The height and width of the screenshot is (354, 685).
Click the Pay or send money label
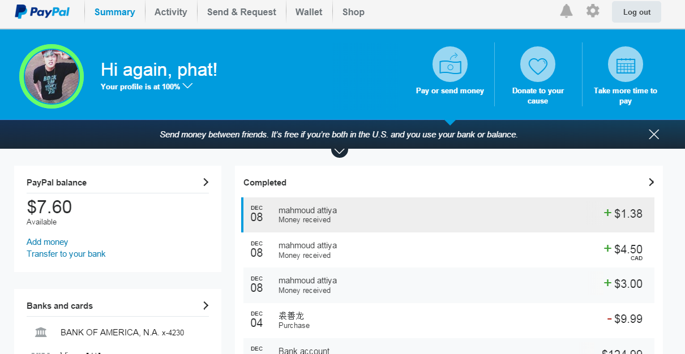(450, 90)
